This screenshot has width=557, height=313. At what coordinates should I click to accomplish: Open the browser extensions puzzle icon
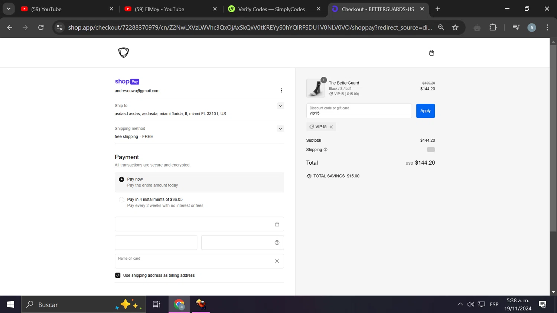tap(493, 27)
